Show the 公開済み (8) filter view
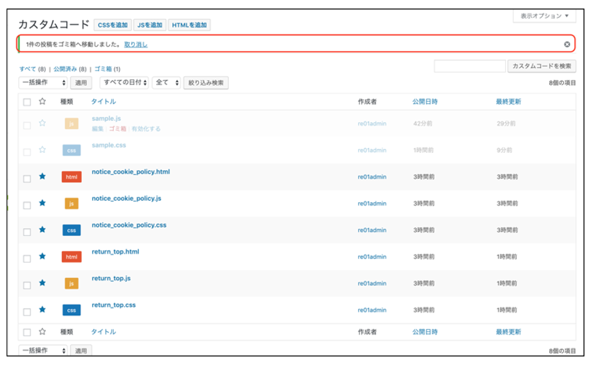Image resolution: width=591 pixels, height=365 pixels. 70,68
